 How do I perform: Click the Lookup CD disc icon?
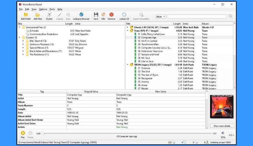pos(124,15)
